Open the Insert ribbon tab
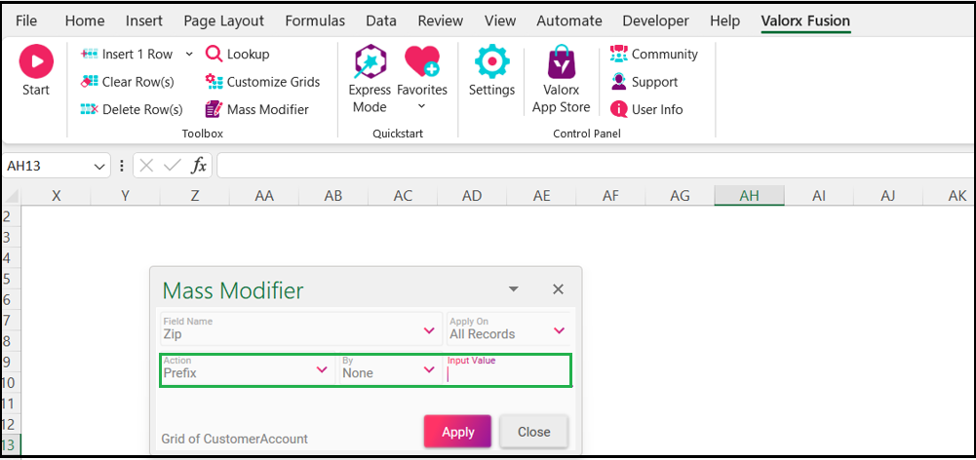 coord(143,20)
